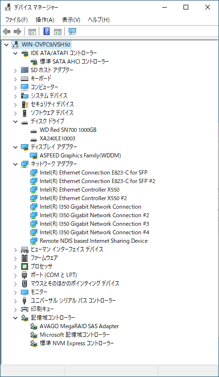Open the ファイル(F) menu
Image resolution: width=219 pixels, height=377 pixels.
tap(17, 20)
